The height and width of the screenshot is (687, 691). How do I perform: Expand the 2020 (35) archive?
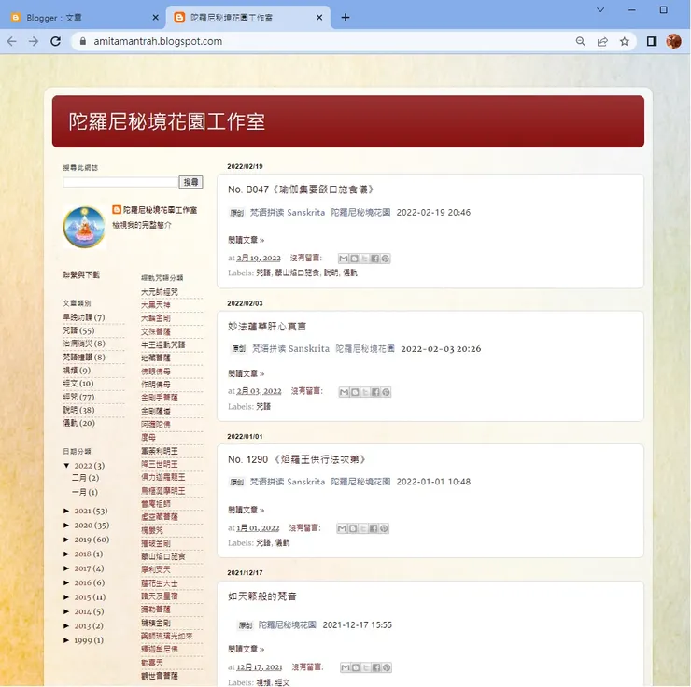[x=66, y=525]
